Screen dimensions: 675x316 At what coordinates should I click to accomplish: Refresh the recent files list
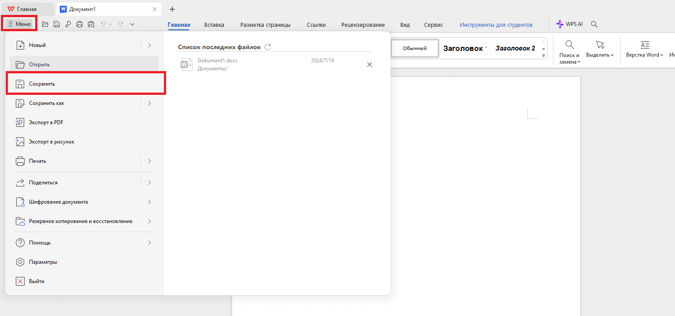tap(268, 47)
